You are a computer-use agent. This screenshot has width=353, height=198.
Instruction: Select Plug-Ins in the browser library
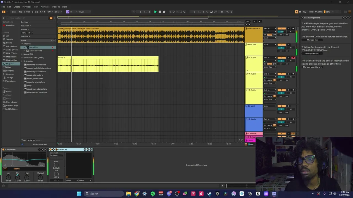point(10,64)
